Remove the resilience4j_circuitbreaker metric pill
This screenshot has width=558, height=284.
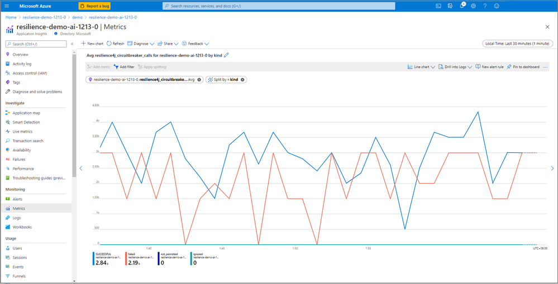pos(199,80)
